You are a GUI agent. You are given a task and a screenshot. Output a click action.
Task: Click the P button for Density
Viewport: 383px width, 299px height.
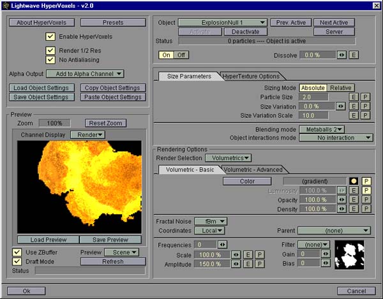click(366, 209)
